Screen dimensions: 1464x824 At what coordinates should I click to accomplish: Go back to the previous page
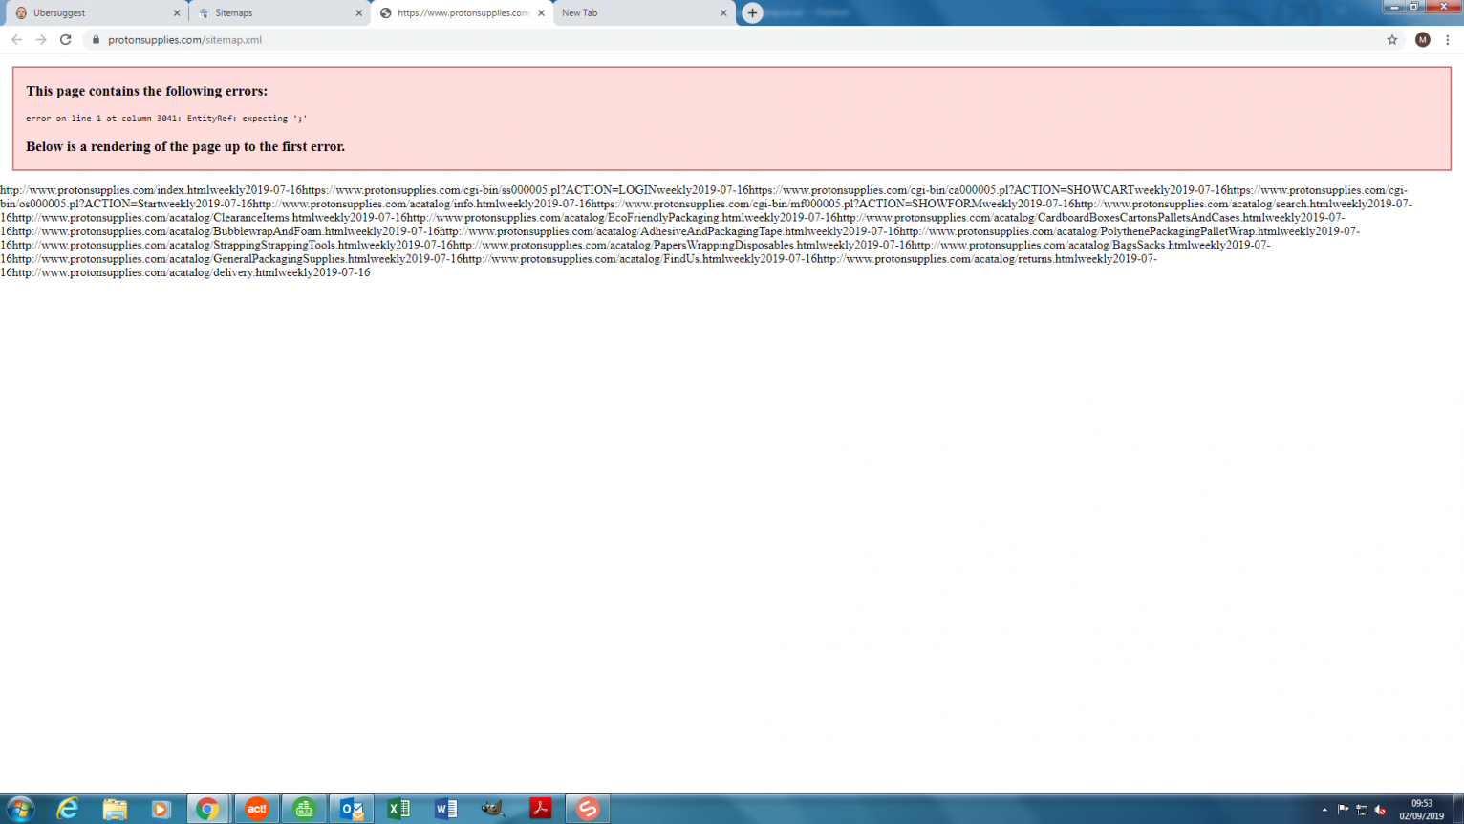click(16, 40)
